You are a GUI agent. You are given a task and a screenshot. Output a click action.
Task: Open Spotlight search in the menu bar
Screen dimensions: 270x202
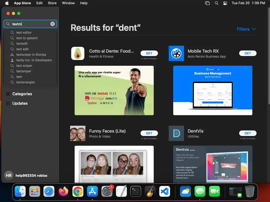[x=216, y=3]
